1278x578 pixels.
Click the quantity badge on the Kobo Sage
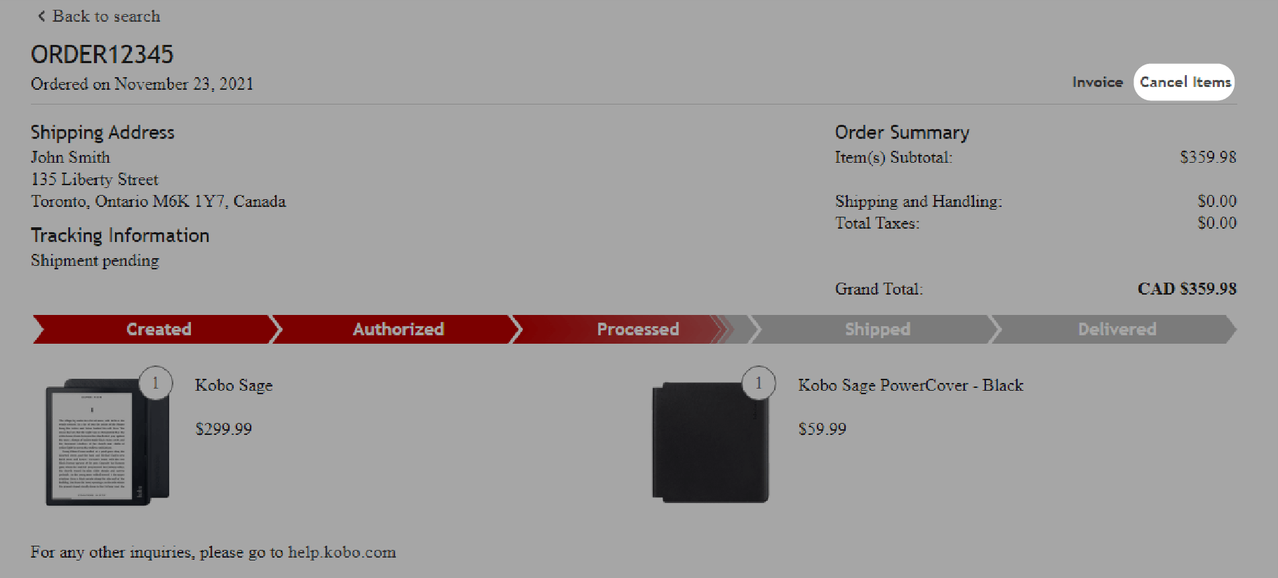pyautogui.click(x=156, y=383)
